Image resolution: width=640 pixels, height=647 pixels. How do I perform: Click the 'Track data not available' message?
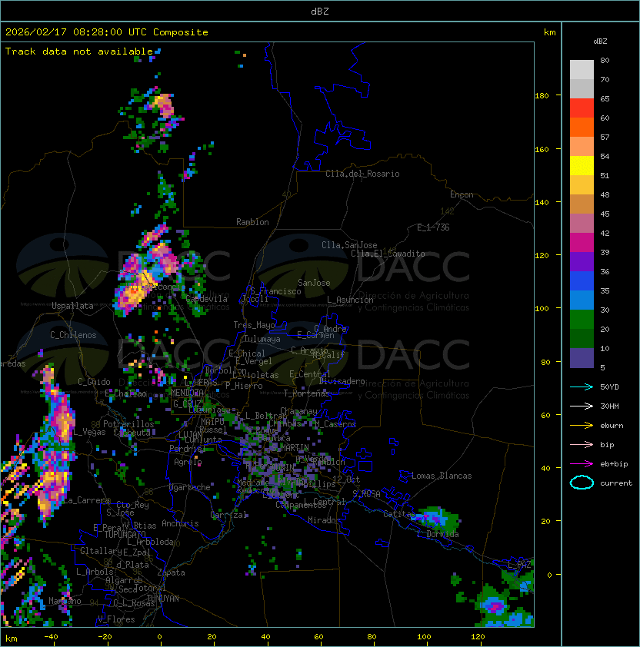pos(79,51)
